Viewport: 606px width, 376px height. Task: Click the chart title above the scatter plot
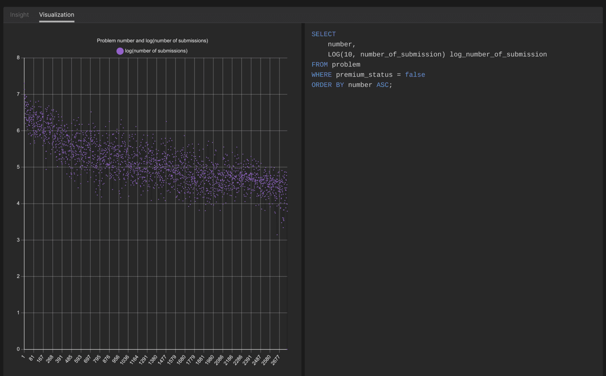152,41
